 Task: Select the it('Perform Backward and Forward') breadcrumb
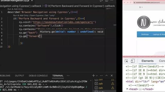tap(81, 6)
